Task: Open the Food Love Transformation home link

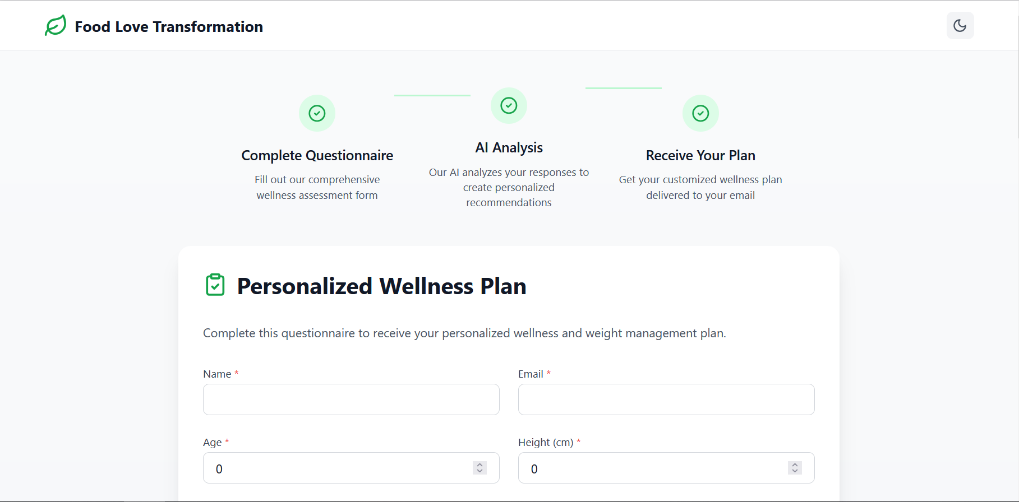Action: (x=169, y=26)
